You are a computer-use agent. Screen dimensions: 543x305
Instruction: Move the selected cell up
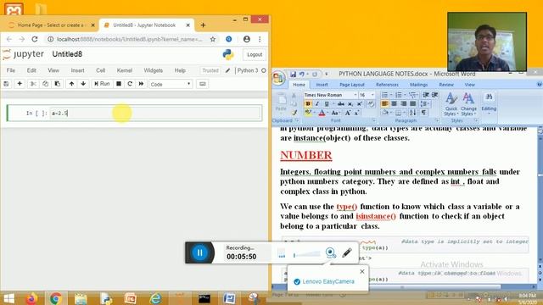(x=71, y=84)
